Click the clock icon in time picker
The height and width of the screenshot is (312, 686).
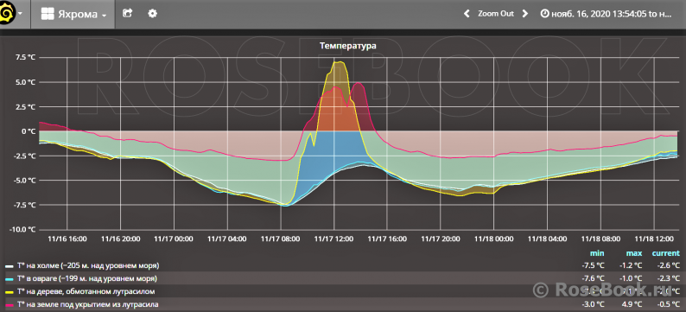coord(544,14)
